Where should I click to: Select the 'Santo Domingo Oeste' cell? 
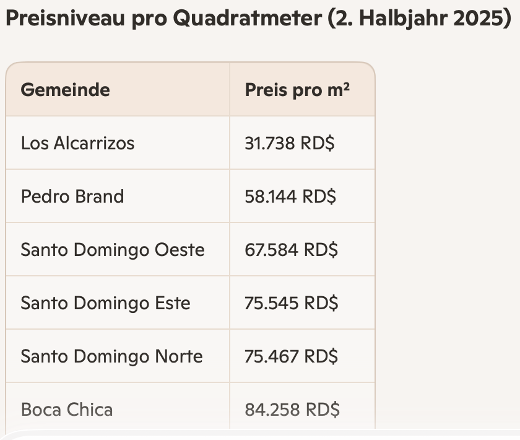113,250
